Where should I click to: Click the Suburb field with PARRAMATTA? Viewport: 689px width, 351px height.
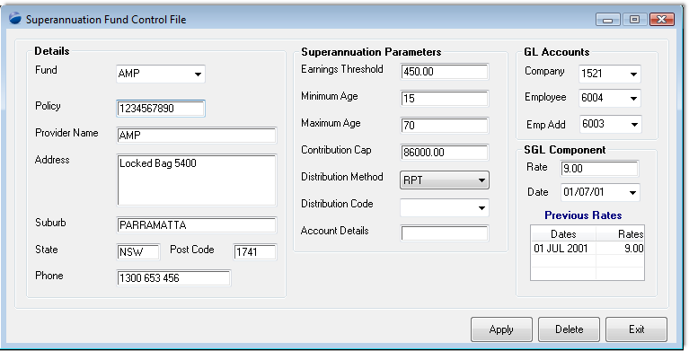click(197, 225)
